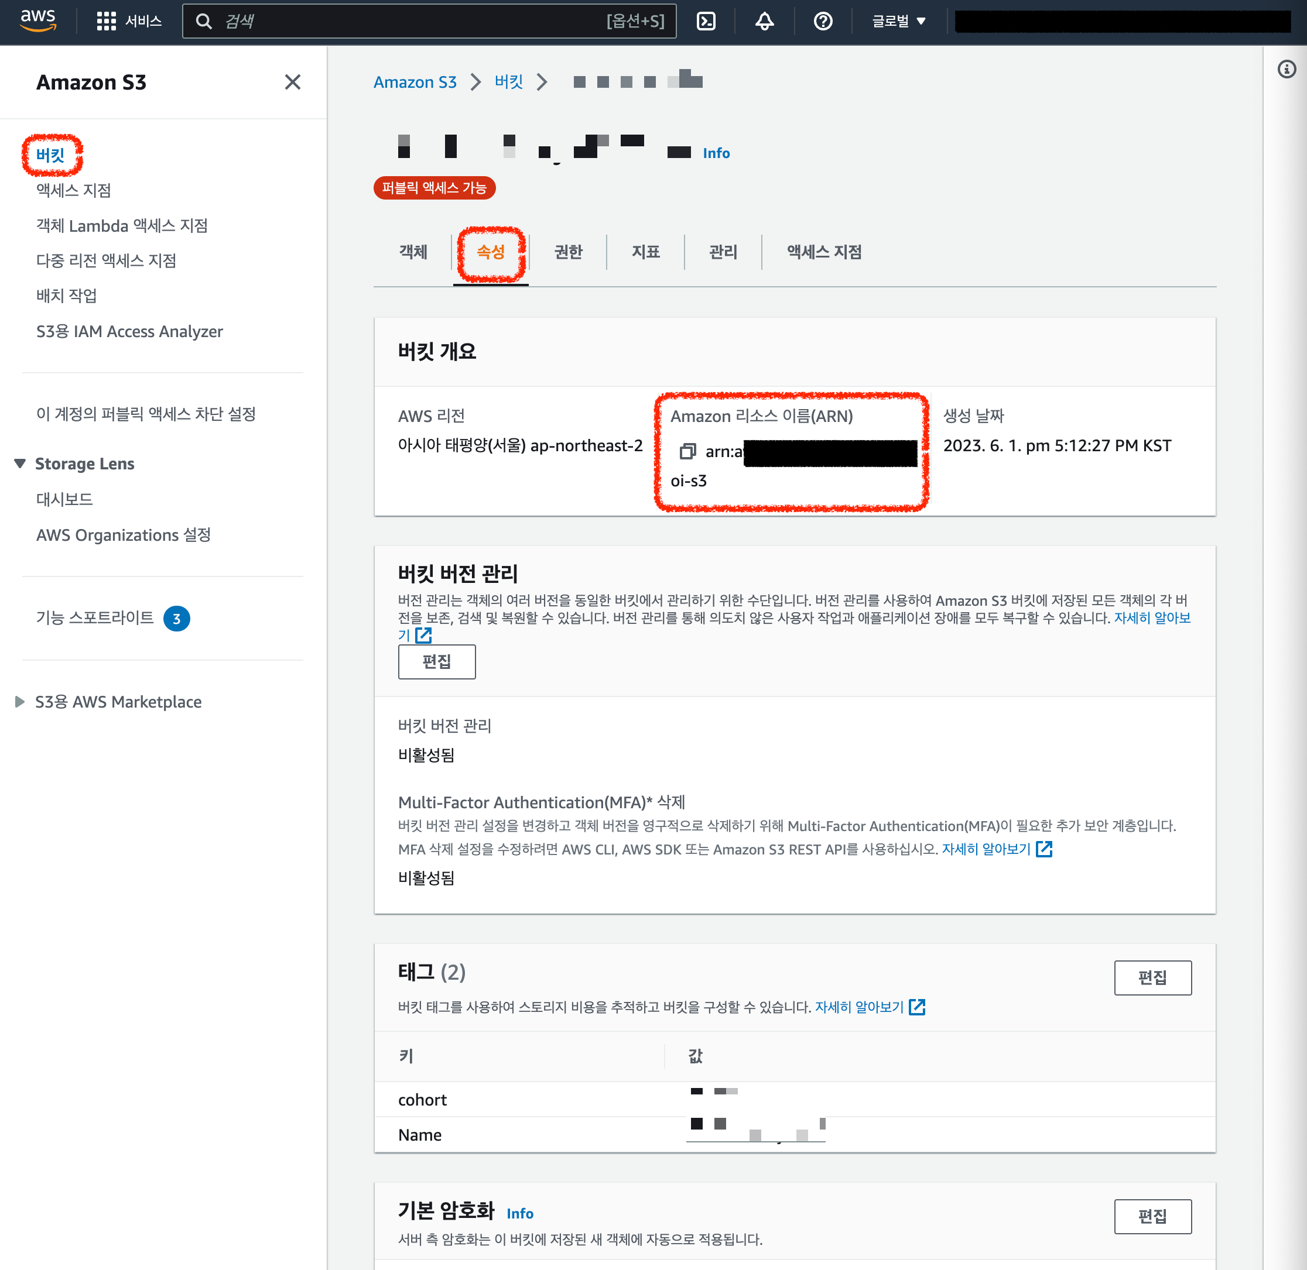Click Info link next to 기본 암호화

[519, 1213]
